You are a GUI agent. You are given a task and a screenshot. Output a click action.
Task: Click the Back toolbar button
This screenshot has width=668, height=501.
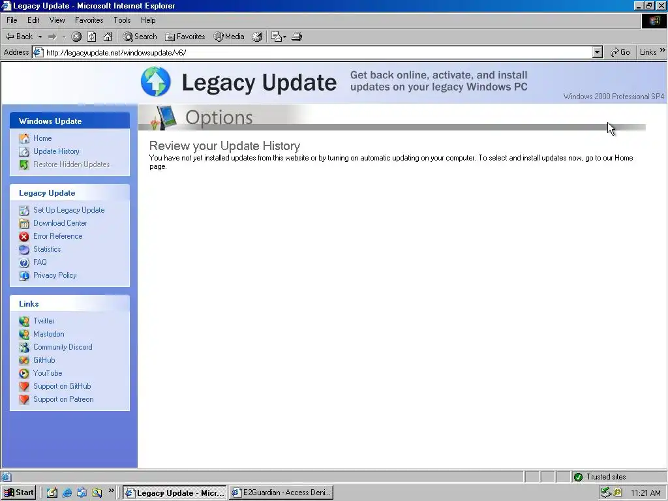19,37
